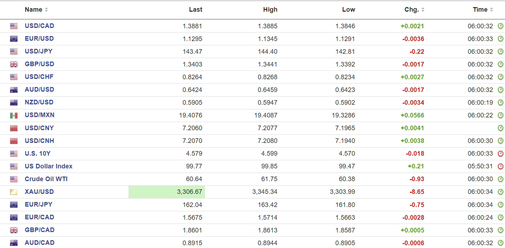Open the US Dollar Index link
505x248 pixels.
click(48, 166)
